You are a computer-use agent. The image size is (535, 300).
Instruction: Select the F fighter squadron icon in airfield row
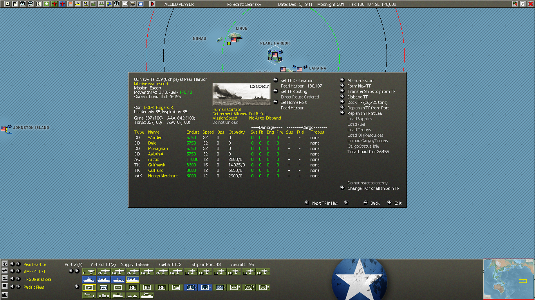[x=89, y=272]
